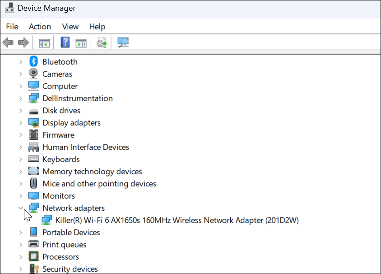Open Properties using the toolbar icon
Image resolution: width=381 pixels, height=274 pixels.
[80, 42]
